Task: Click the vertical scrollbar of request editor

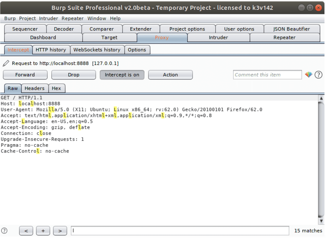Action: coord(321,160)
